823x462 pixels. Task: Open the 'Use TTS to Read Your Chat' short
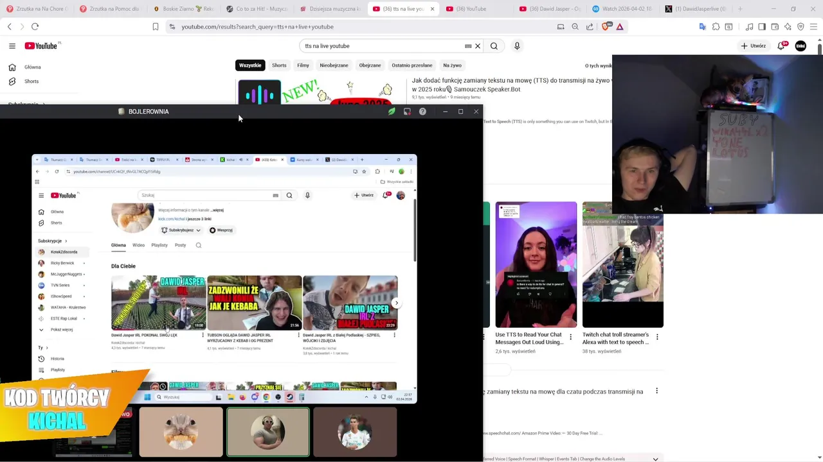[x=529, y=338]
